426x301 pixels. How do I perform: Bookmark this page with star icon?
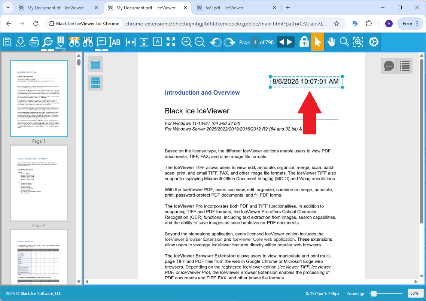click(x=336, y=24)
